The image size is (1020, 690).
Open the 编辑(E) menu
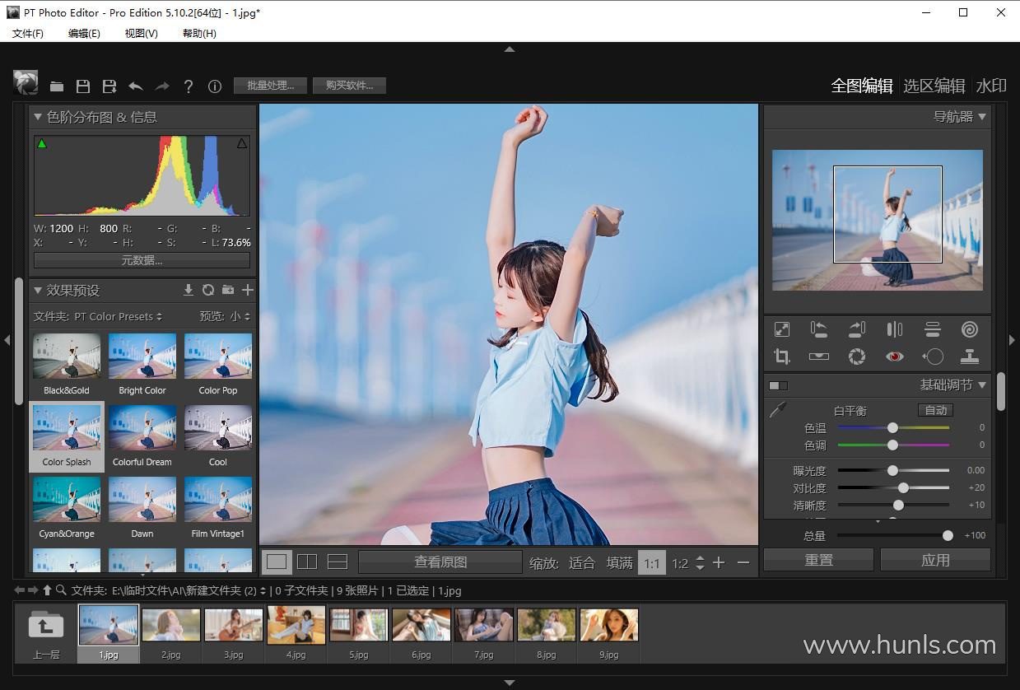tap(84, 33)
